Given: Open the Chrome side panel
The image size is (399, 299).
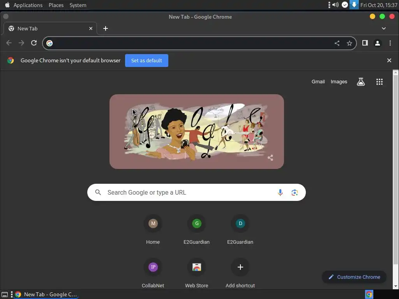Looking at the screenshot, I should point(365,43).
